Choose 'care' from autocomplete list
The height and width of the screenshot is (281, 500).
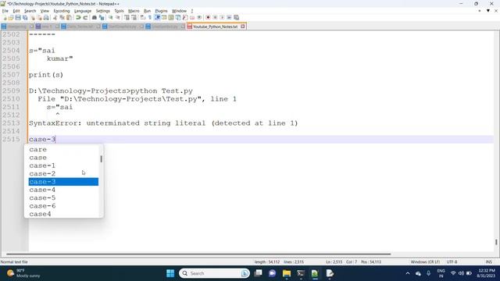(x=38, y=149)
